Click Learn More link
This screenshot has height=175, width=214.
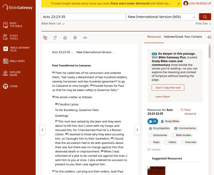(162, 96)
